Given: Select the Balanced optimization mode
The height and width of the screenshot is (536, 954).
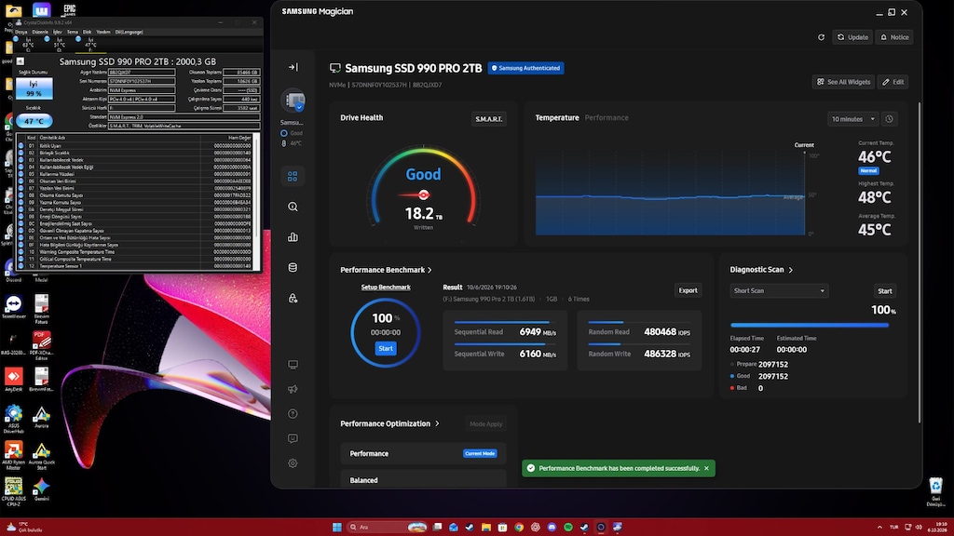Looking at the screenshot, I should click(423, 479).
